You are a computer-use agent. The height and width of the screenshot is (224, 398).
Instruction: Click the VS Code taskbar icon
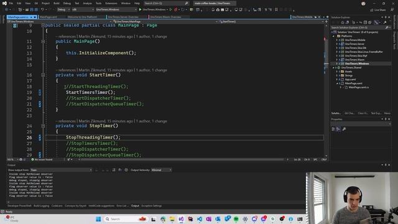pos(200,219)
